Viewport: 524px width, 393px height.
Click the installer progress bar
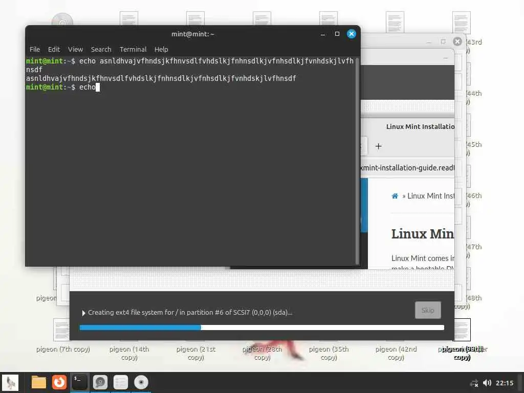261,328
